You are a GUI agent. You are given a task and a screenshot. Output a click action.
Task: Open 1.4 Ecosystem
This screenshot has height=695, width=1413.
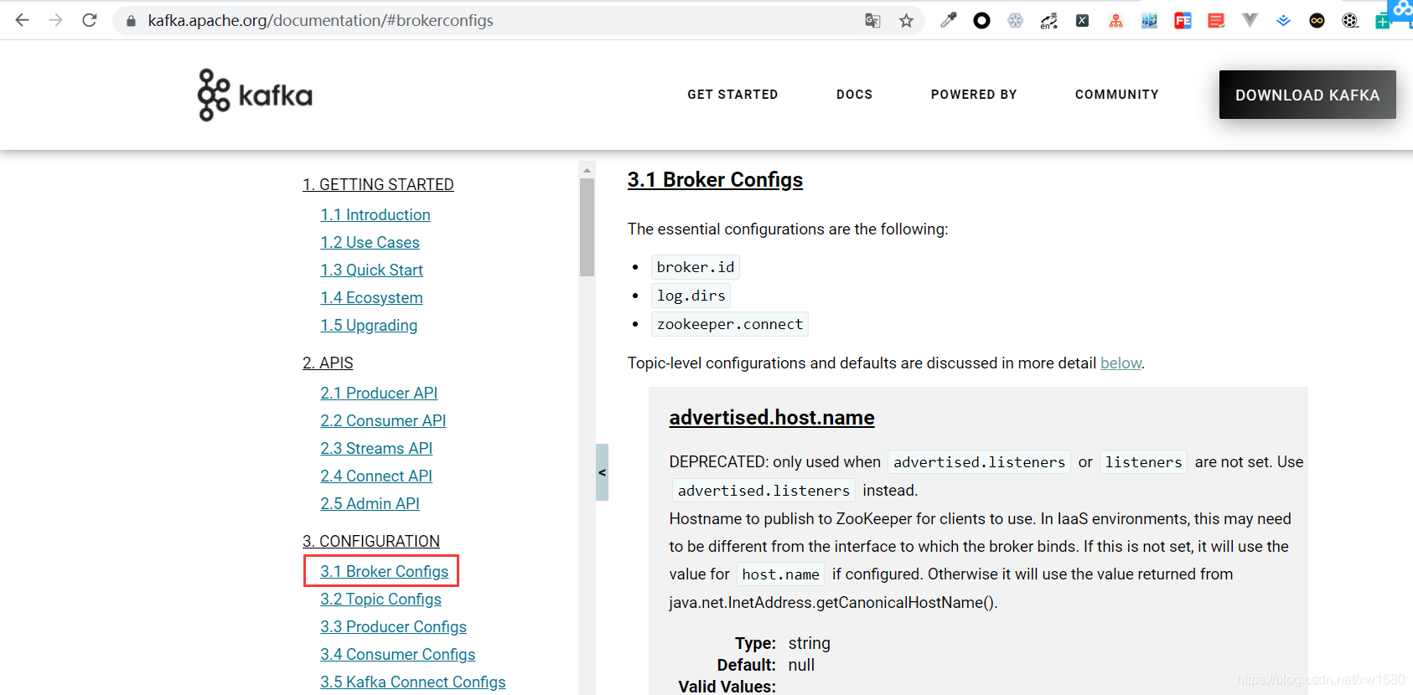click(371, 297)
